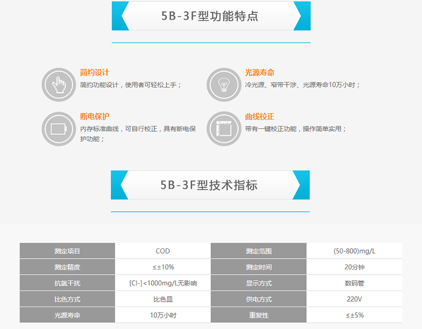Click the 断电保护 heading text
This screenshot has height=329, width=422.
coord(95,117)
